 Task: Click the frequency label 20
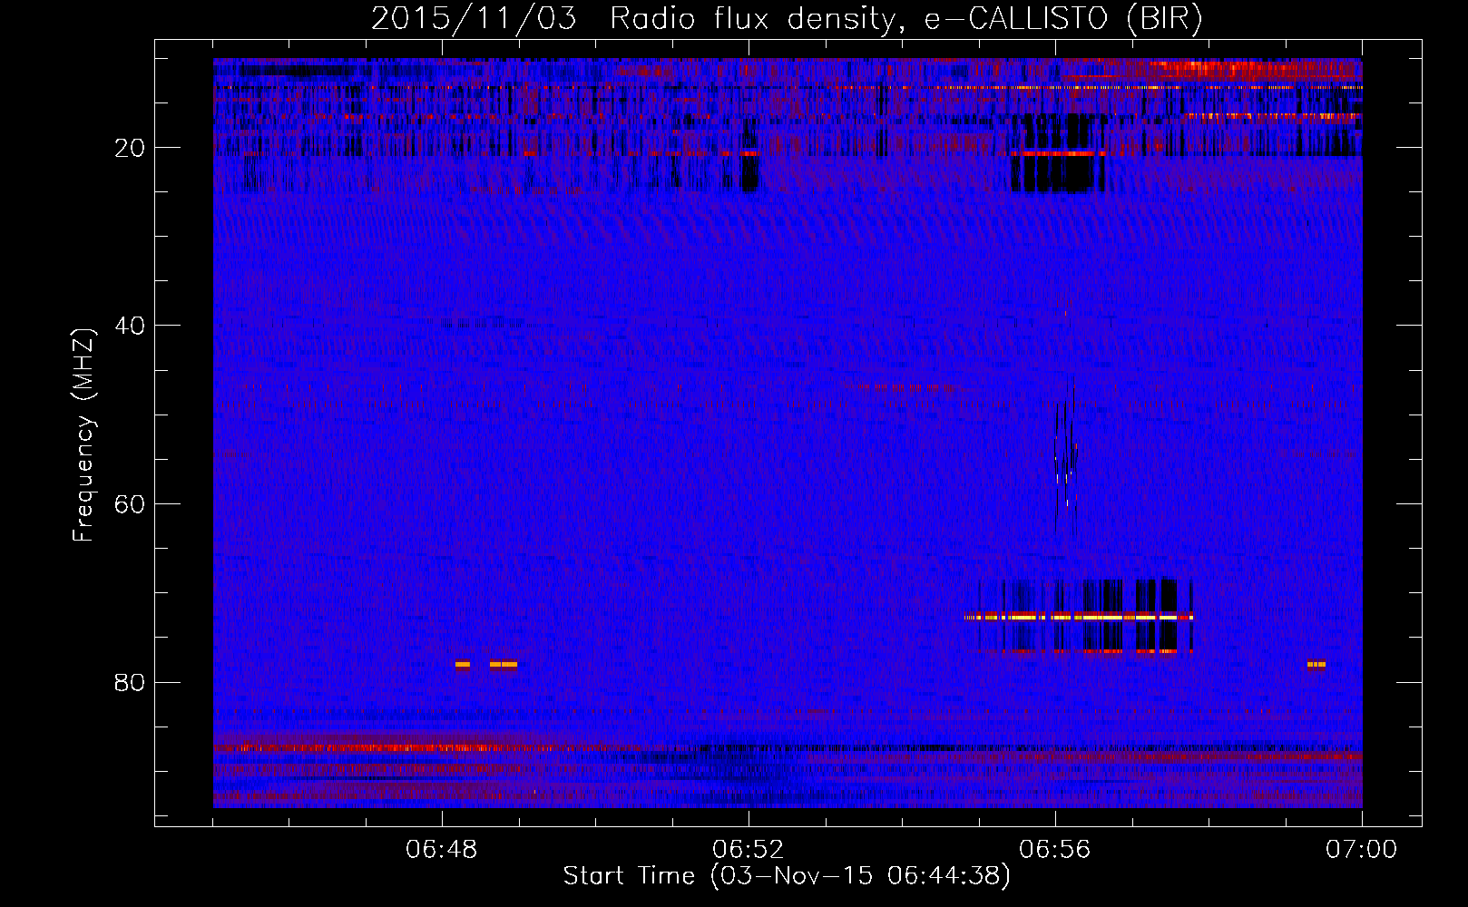(130, 148)
